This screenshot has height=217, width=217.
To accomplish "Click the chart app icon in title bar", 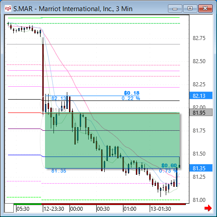I will pyautogui.click(x=8, y=8).
